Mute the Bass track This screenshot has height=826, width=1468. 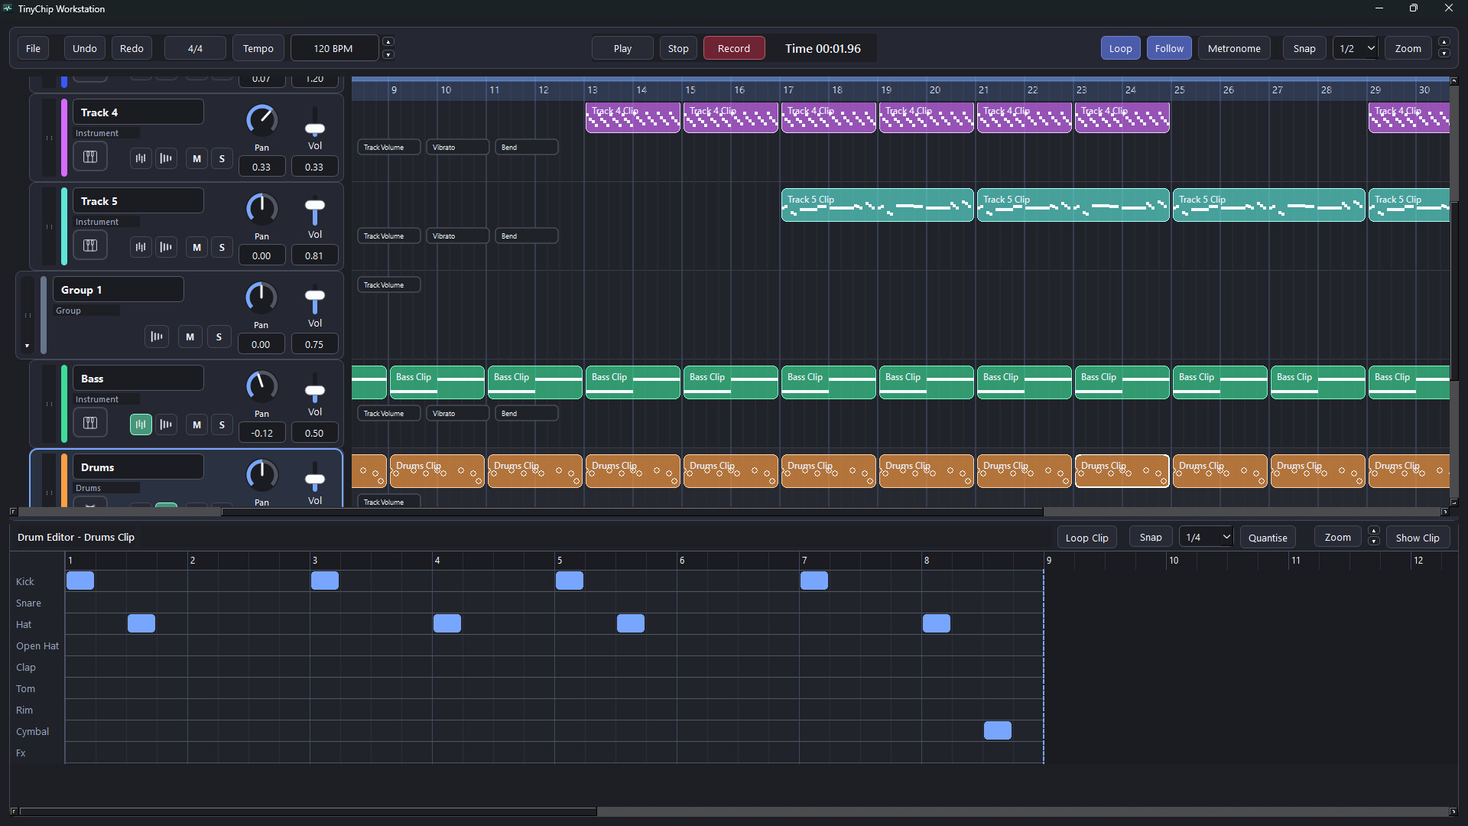pos(197,424)
